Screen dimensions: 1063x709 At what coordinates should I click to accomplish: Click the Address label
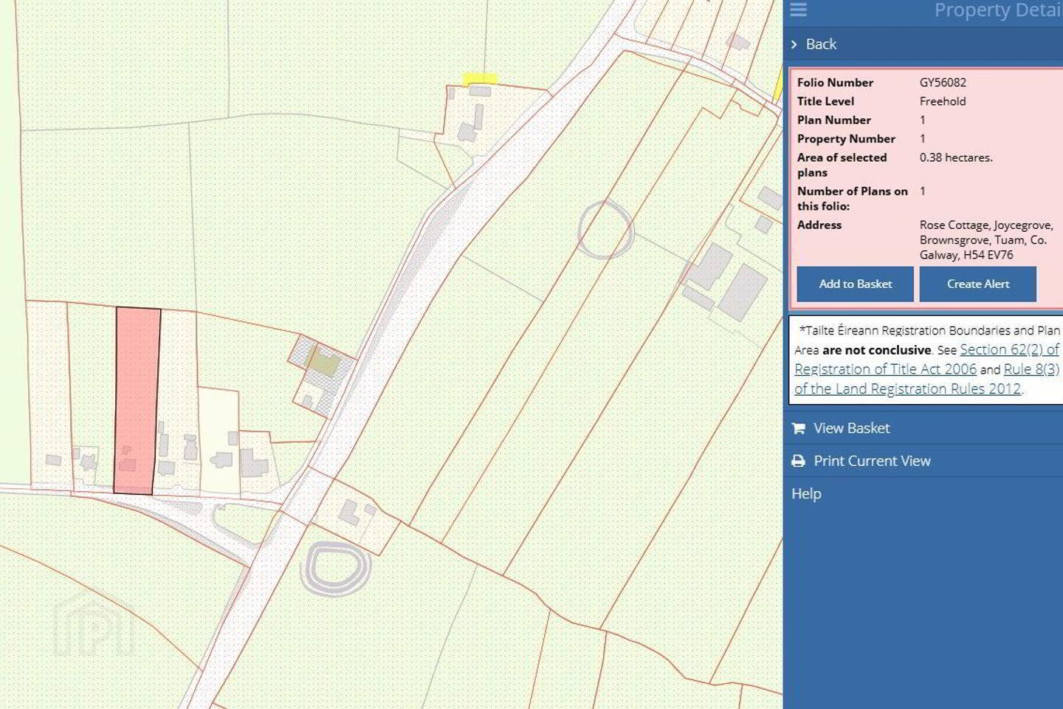[x=819, y=225]
